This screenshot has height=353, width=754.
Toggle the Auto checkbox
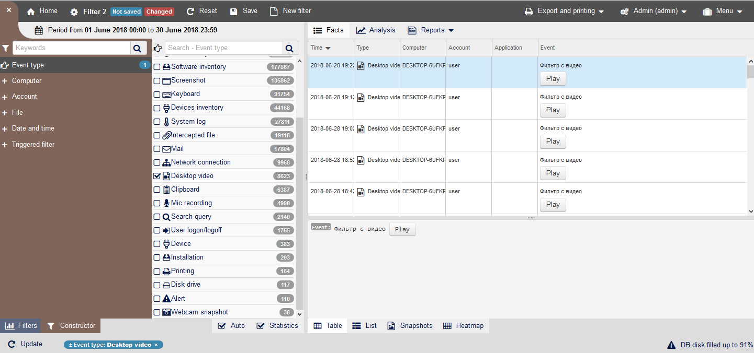pos(231,326)
